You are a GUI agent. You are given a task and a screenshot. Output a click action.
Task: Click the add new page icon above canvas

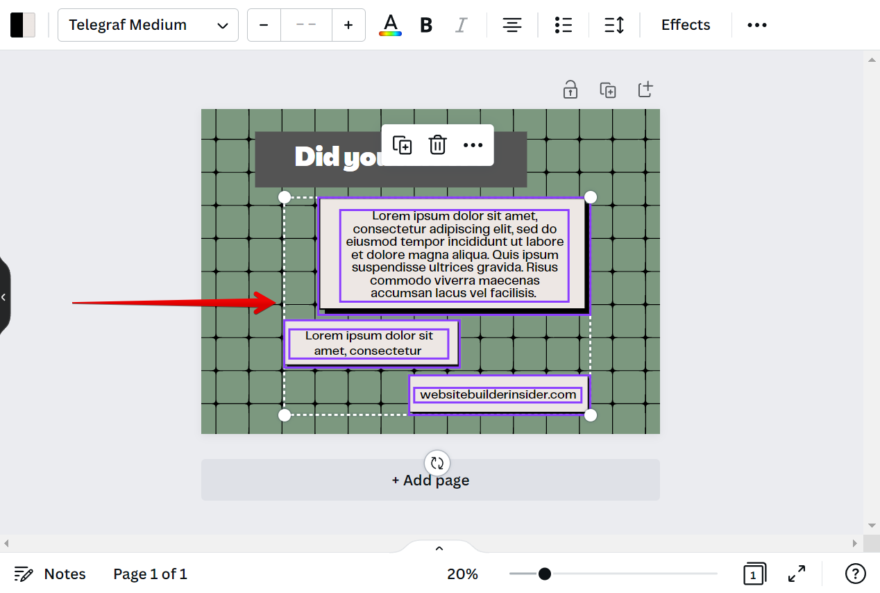pyautogui.click(x=645, y=90)
